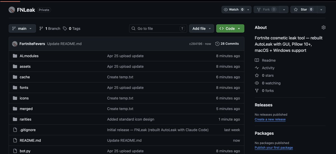
Task: Click the README.md file icon
Action: tap(15, 141)
